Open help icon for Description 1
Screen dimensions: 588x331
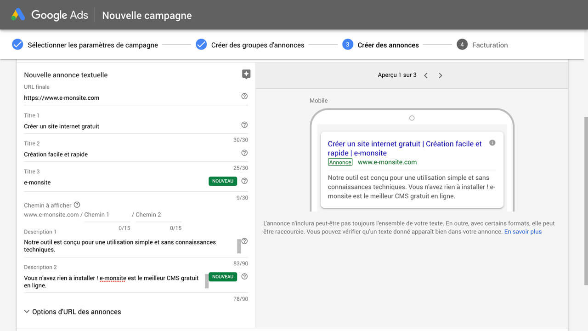244,241
